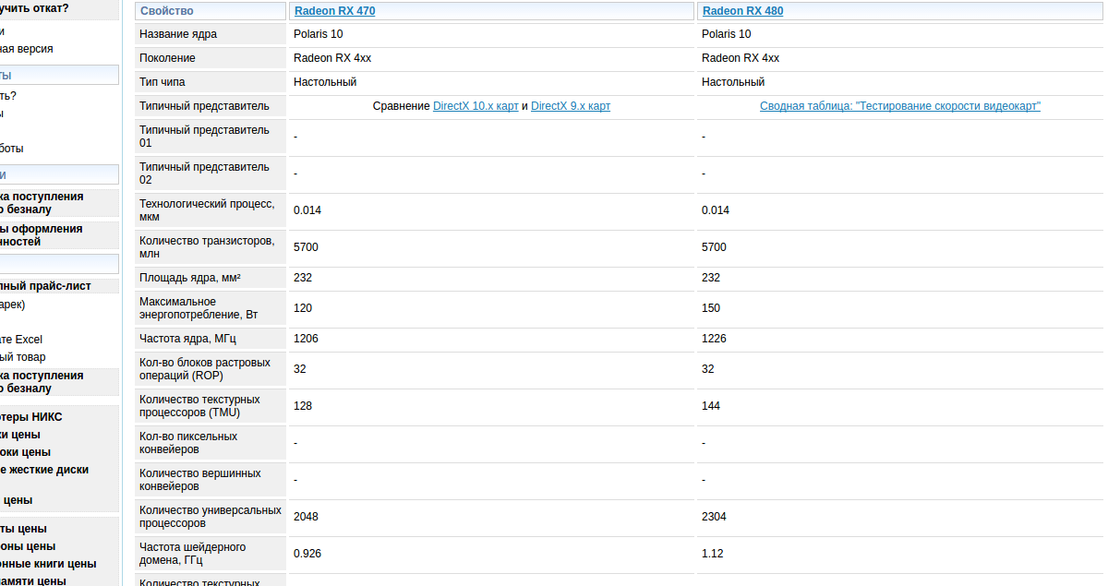Open the sidebar link ending in НИКС
Screen dimensions: 1108x586
(31, 417)
